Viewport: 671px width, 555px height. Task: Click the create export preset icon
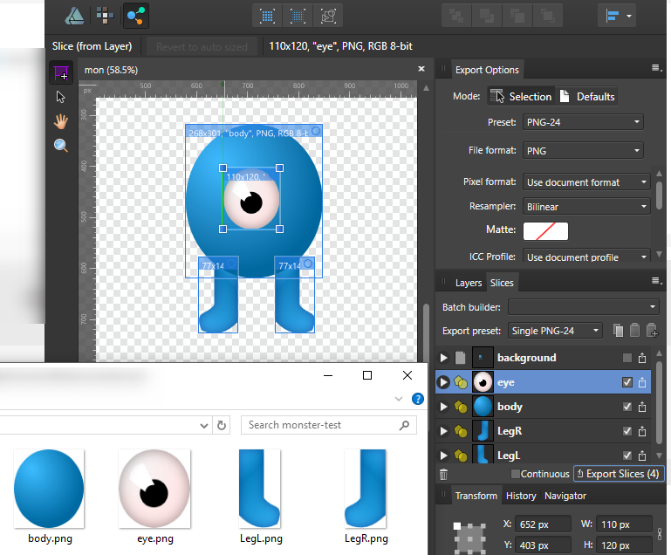coord(651,331)
